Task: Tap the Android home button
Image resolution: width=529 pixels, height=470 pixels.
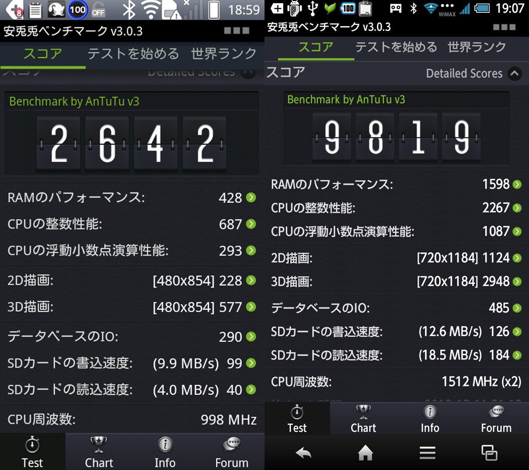Action: click(366, 453)
